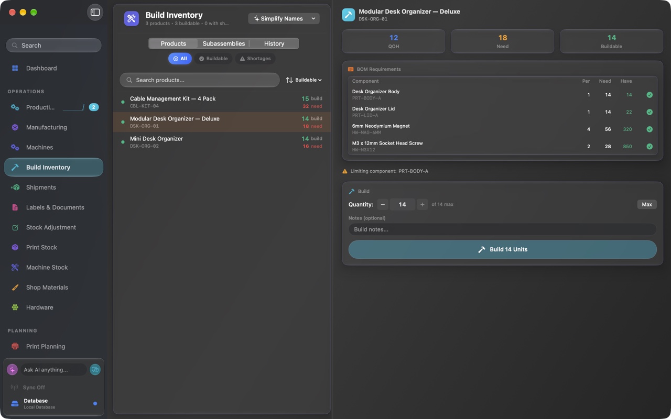Open the AI chat bubble icon
Image resolution: width=671 pixels, height=419 pixels.
pyautogui.click(x=95, y=370)
